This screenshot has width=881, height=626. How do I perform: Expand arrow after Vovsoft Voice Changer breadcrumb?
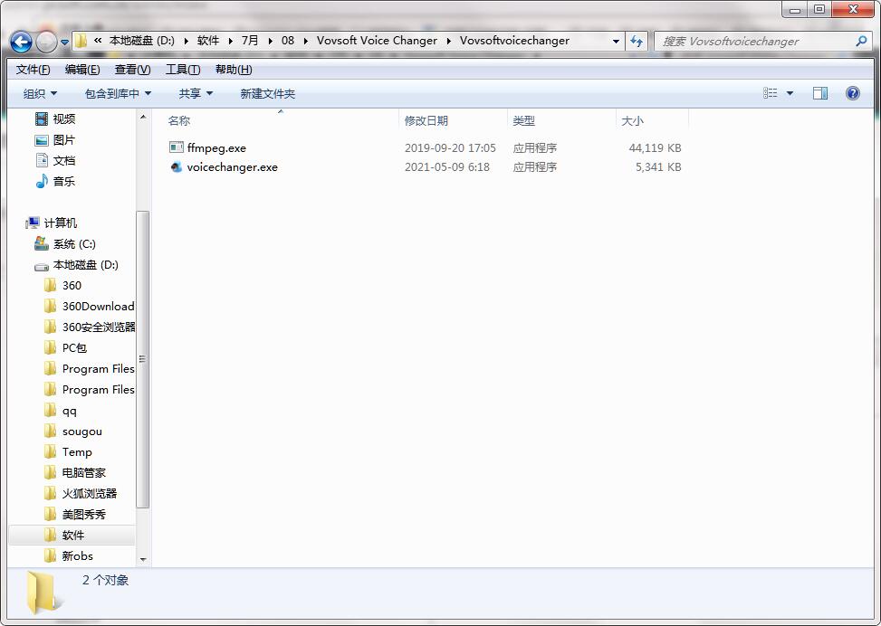[448, 41]
